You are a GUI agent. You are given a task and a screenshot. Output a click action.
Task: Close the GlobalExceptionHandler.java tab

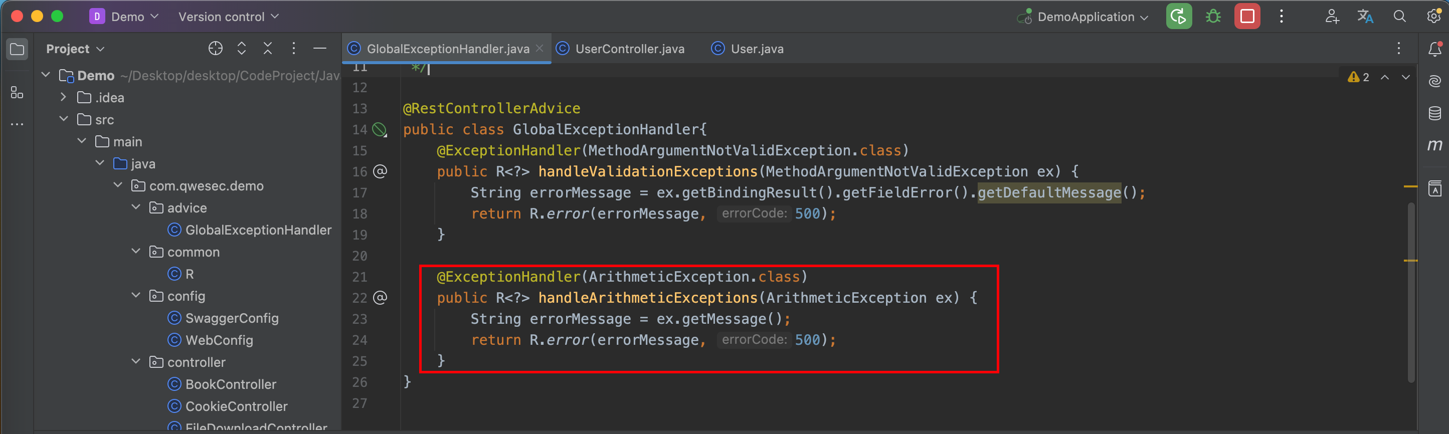coord(539,48)
